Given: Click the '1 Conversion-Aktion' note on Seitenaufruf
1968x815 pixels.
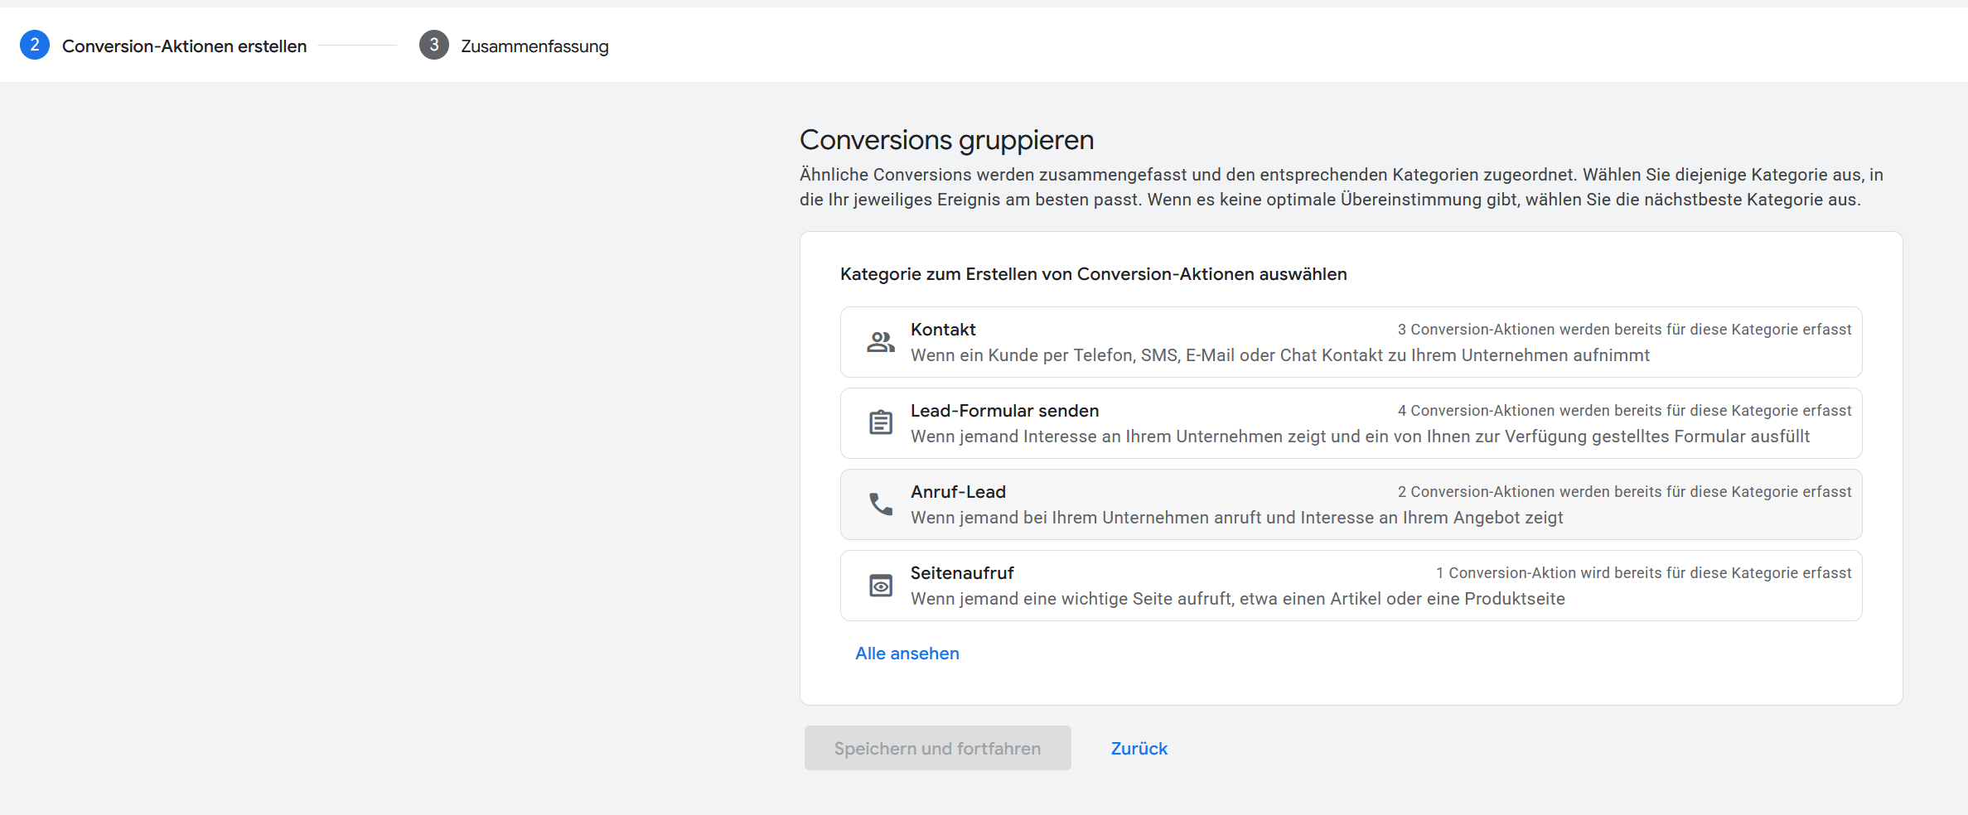Looking at the screenshot, I should click(1642, 573).
